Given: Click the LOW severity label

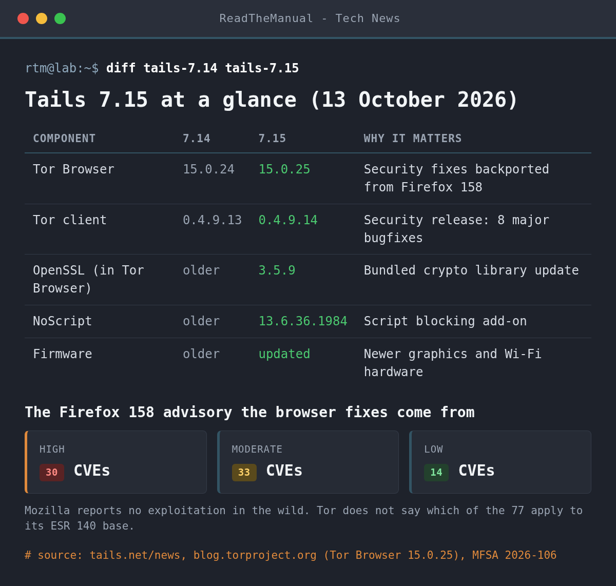Looking at the screenshot, I should coord(434,450).
